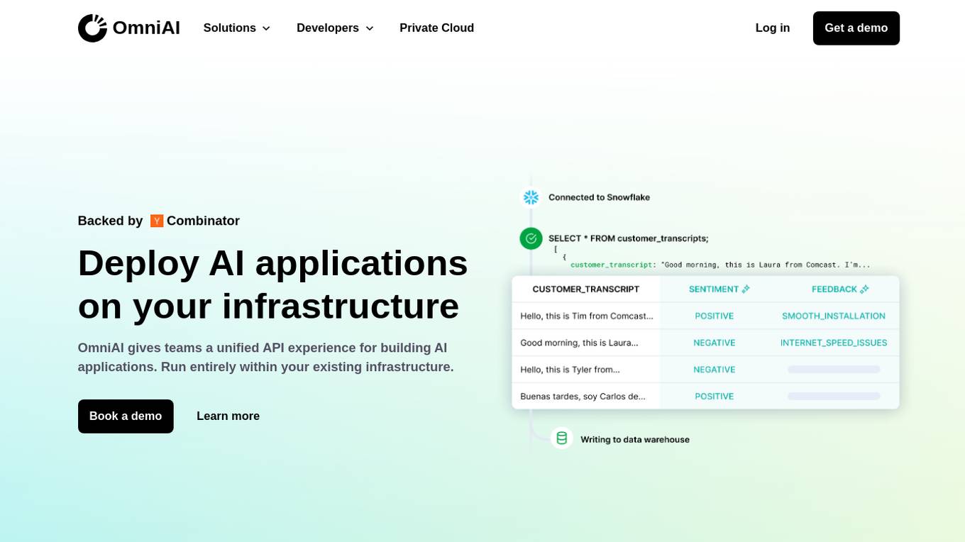This screenshot has height=542, width=965.
Task: Click the SENTIMENT column header
Action: 714,289
